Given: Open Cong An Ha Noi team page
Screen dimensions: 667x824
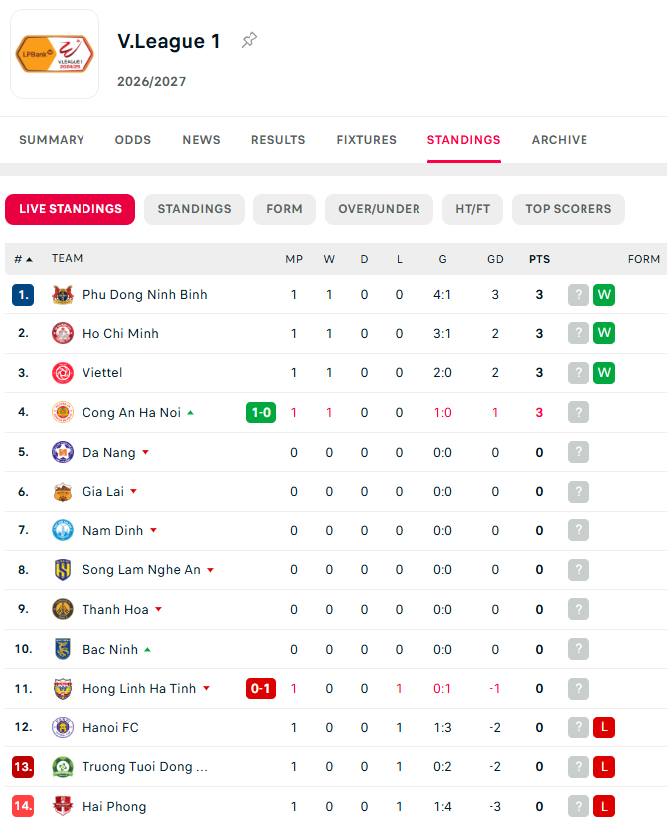Looking at the screenshot, I should point(132,413).
